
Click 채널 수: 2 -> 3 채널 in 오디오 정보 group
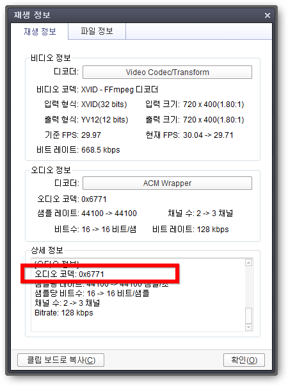(x=200, y=213)
